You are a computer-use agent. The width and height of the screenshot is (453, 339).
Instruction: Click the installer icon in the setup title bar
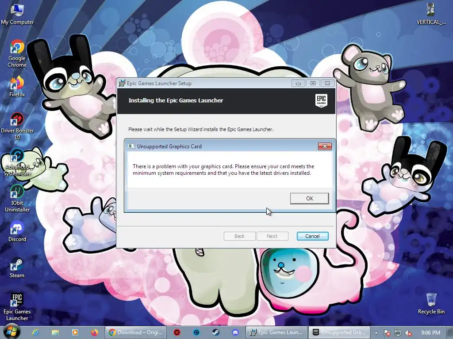(x=122, y=83)
